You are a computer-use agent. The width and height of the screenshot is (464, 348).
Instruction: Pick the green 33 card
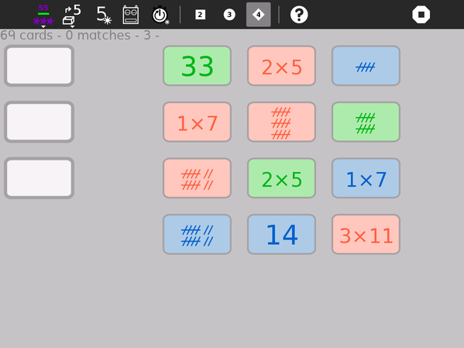197,66
